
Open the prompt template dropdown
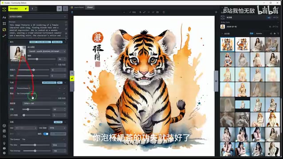(x=38, y=16)
